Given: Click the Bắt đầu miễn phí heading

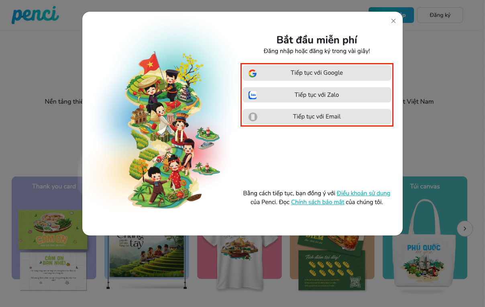Looking at the screenshot, I should 317,40.
